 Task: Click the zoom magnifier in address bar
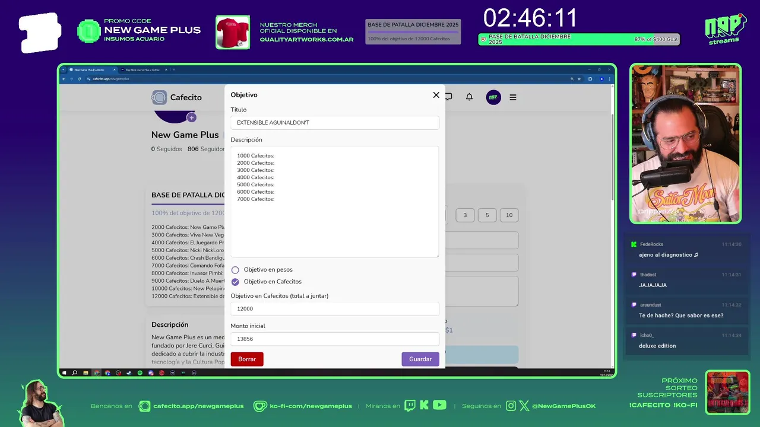pos(572,79)
